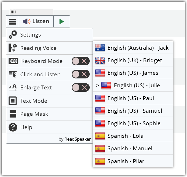Click the UK flag icon
Viewport: 187px width, 177px height.
point(100,60)
